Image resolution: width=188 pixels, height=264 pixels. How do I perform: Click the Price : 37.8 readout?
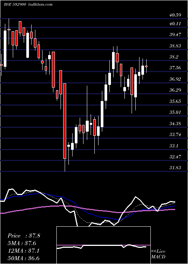click(x=24, y=236)
